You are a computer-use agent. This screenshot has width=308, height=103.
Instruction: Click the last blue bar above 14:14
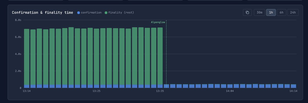point(293,86)
